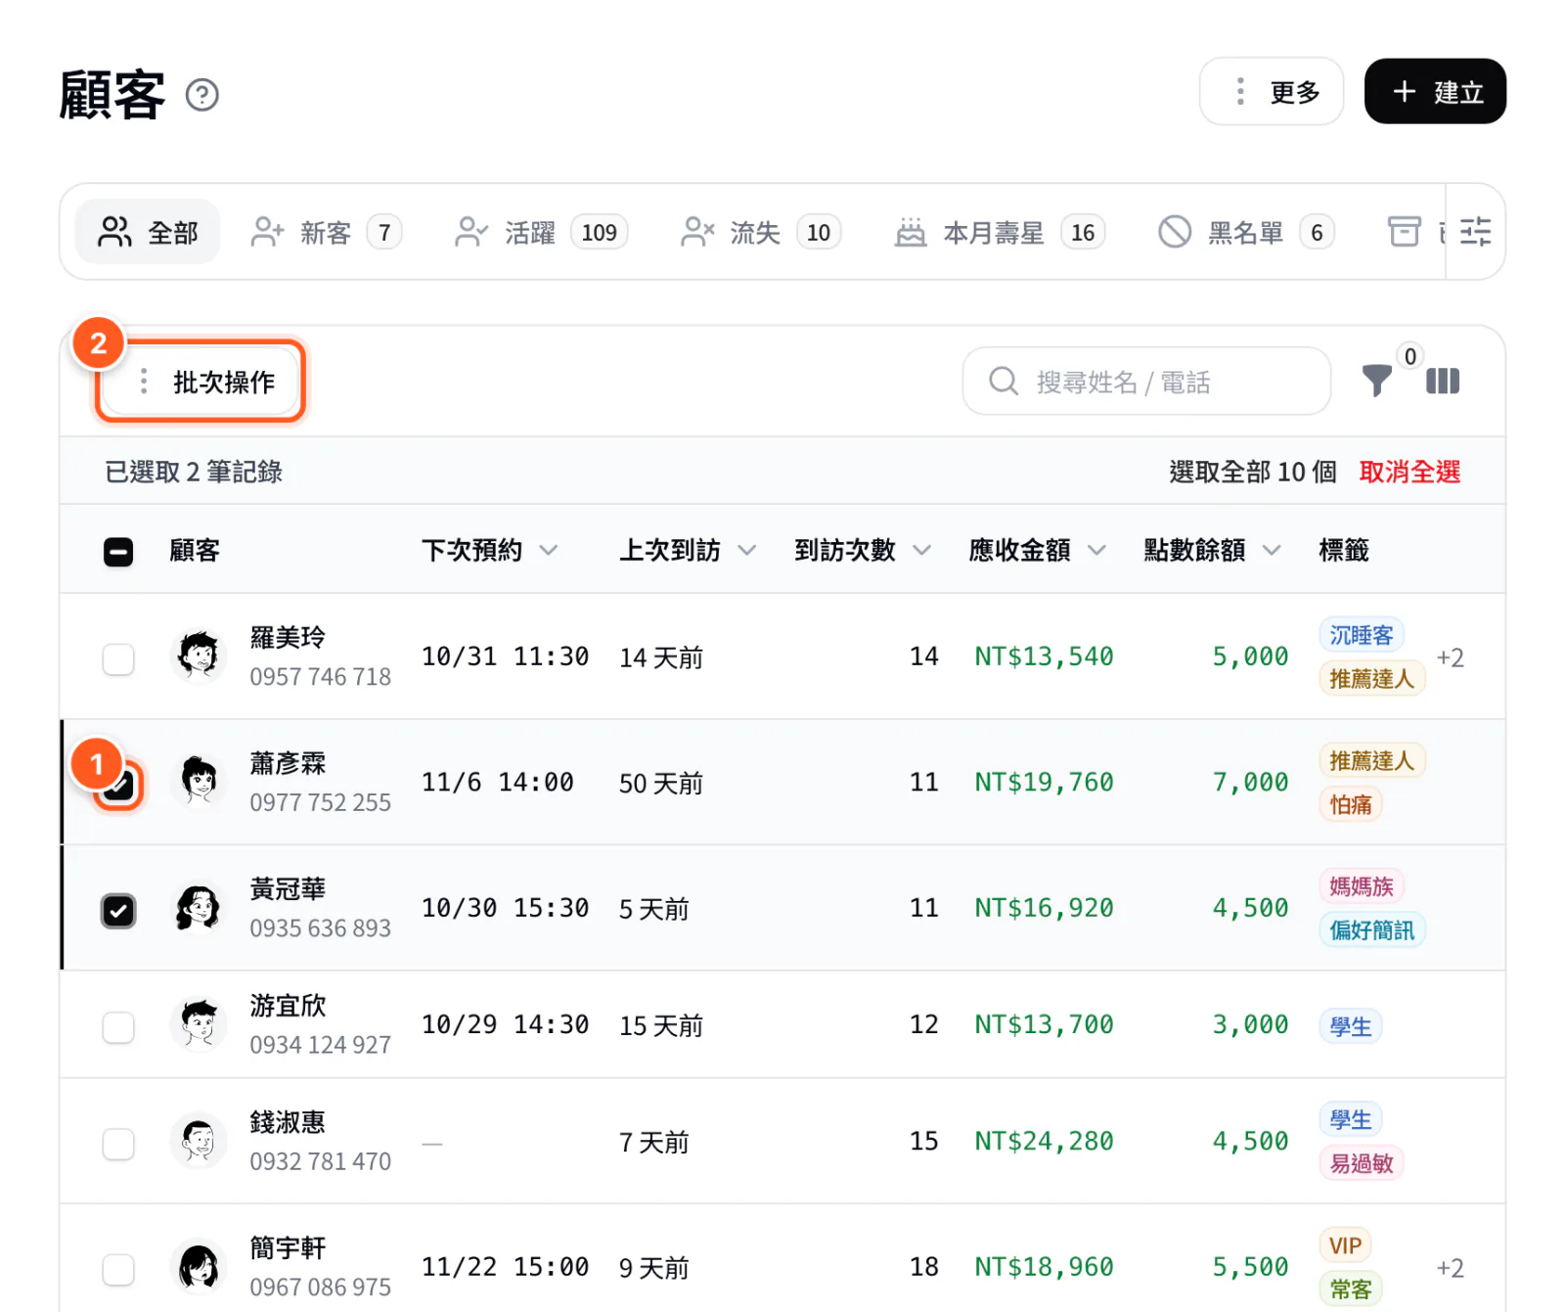Click the 易過敏 tag
Screen dimensions: 1565x1312
coord(1362,1163)
